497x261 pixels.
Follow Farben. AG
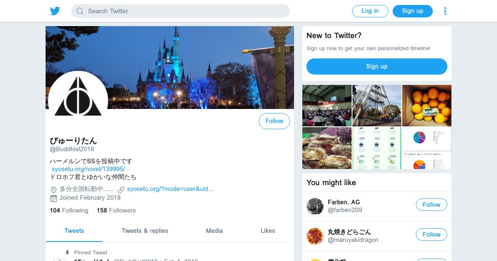click(x=432, y=205)
